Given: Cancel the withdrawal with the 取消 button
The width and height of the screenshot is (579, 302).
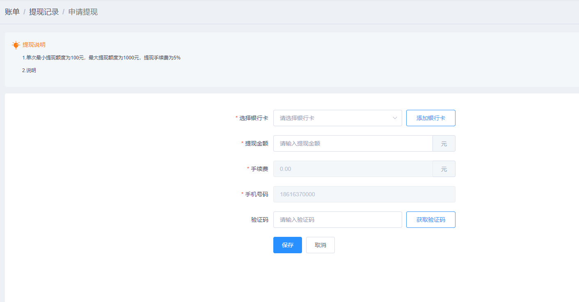Looking at the screenshot, I should pyautogui.click(x=320, y=245).
